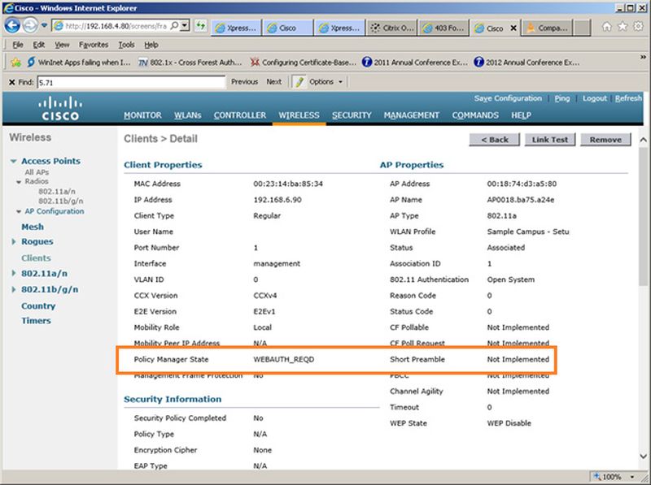The image size is (651, 485).
Task: Open the Edit menu
Action: 38,45
